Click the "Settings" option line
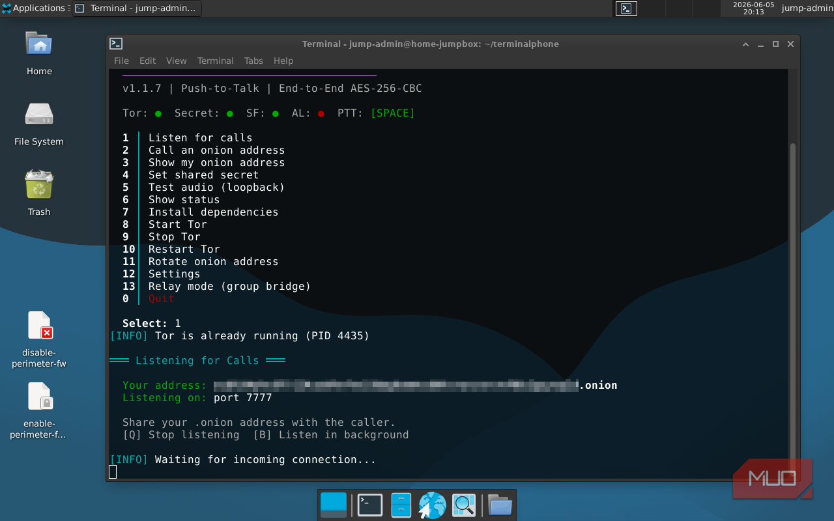Viewport: 834px width, 521px height. point(174,274)
